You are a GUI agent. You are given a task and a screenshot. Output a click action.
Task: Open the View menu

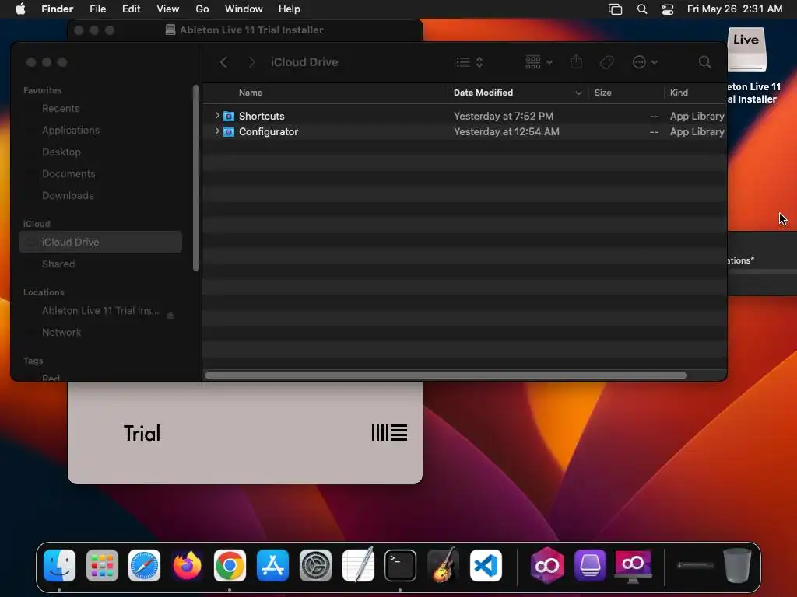[x=168, y=9]
